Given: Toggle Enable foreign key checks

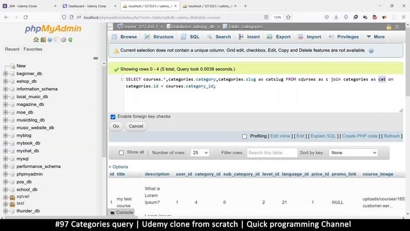Looking at the screenshot, I should pos(113,117).
